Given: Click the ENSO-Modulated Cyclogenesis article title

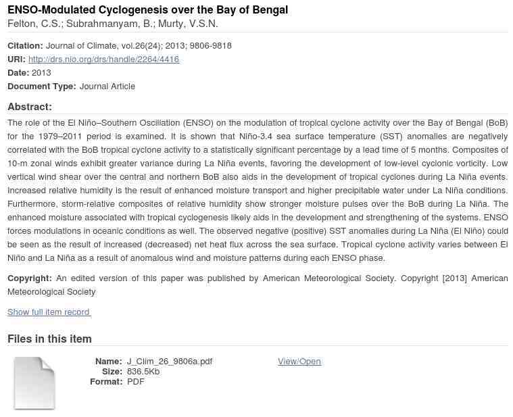Looking at the screenshot, I should coord(147,10).
